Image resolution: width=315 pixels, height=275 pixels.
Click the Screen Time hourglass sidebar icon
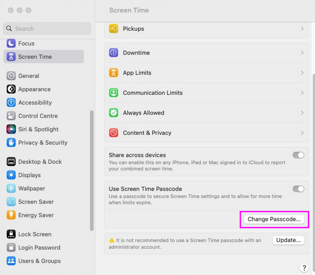11,57
